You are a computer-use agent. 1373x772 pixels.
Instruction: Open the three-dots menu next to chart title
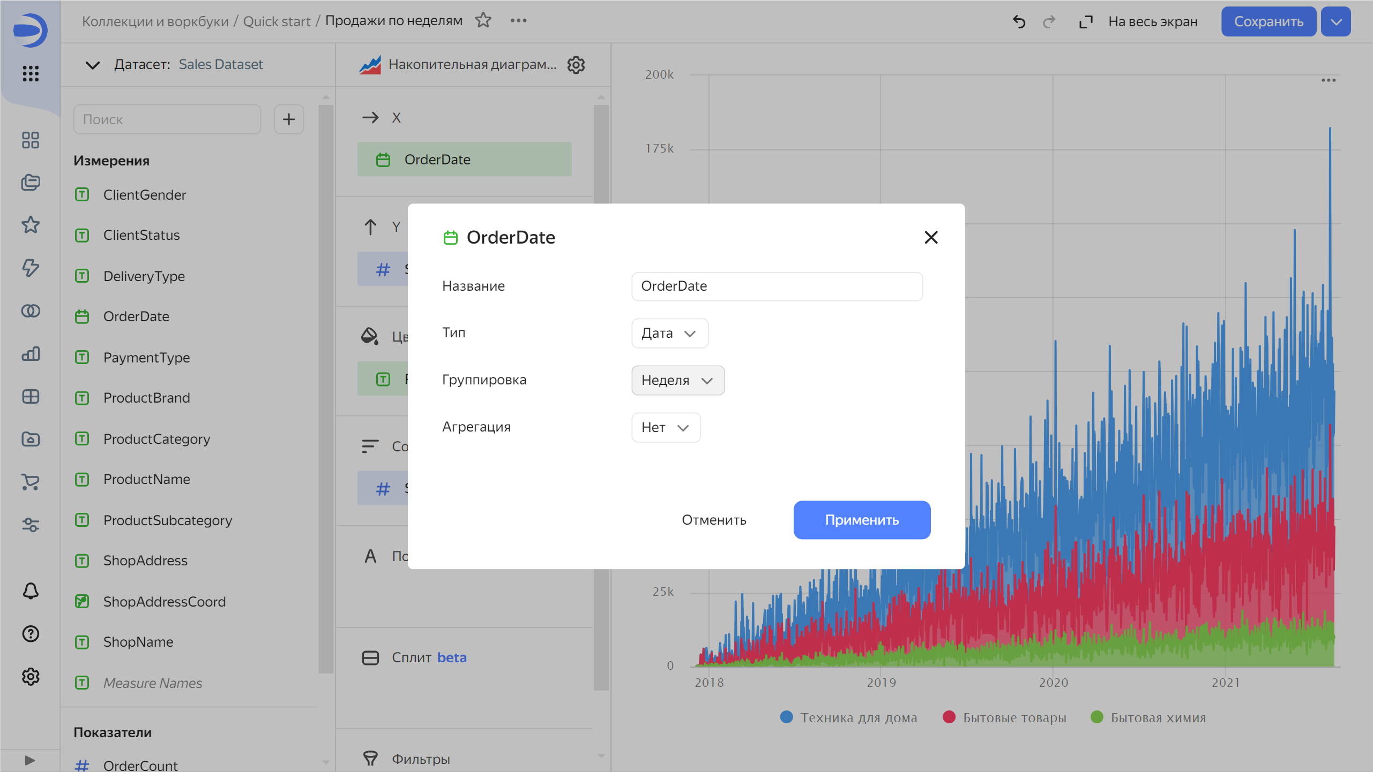[518, 21]
